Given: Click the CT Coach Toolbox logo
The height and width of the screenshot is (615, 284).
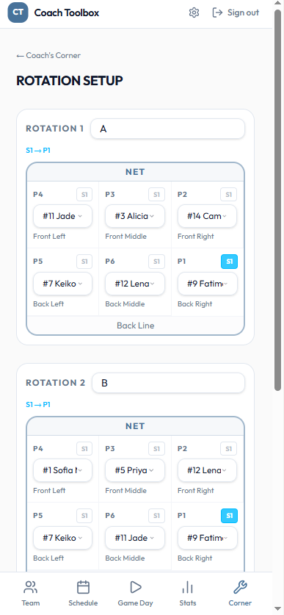Looking at the screenshot, I should click(18, 12).
